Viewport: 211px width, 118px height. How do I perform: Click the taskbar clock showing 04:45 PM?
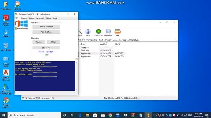[x=198, y=115]
